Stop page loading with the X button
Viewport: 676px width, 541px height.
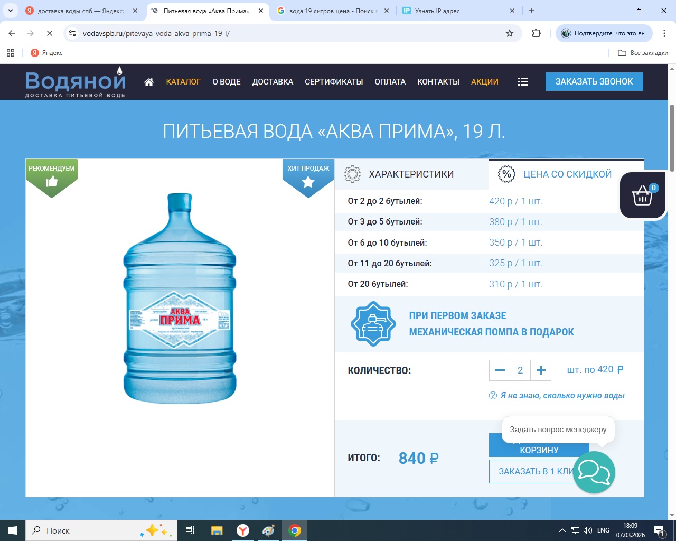[49, 33]
